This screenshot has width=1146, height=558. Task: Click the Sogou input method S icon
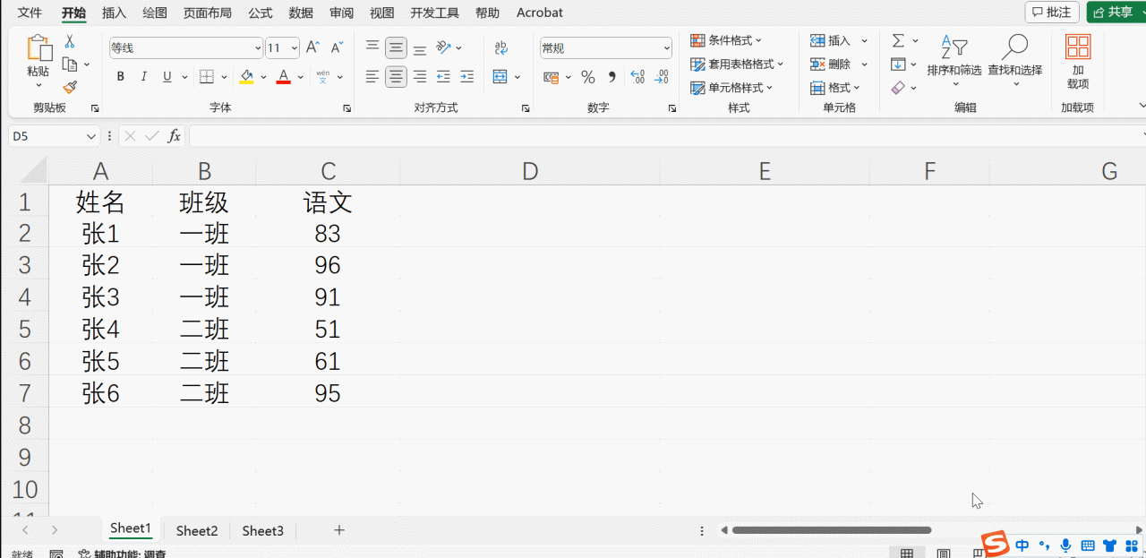[995, 544]
